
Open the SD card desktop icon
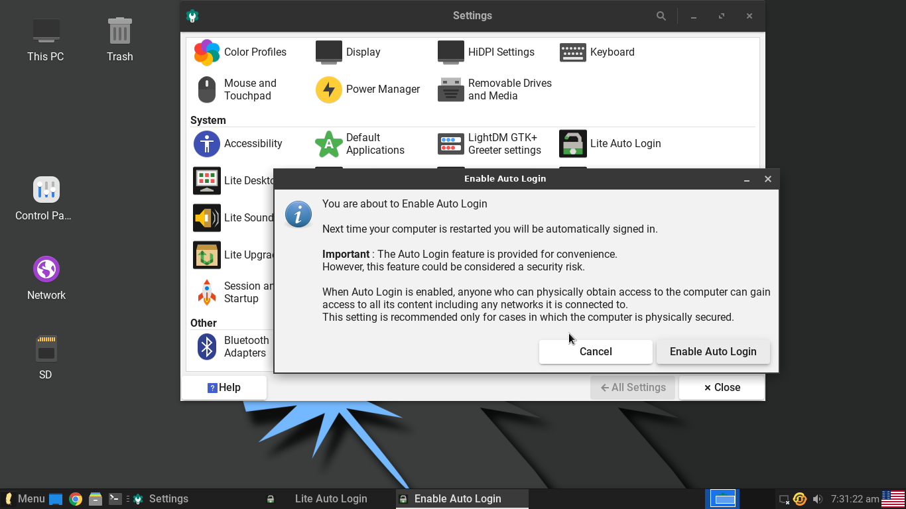(x=46, y=358)
